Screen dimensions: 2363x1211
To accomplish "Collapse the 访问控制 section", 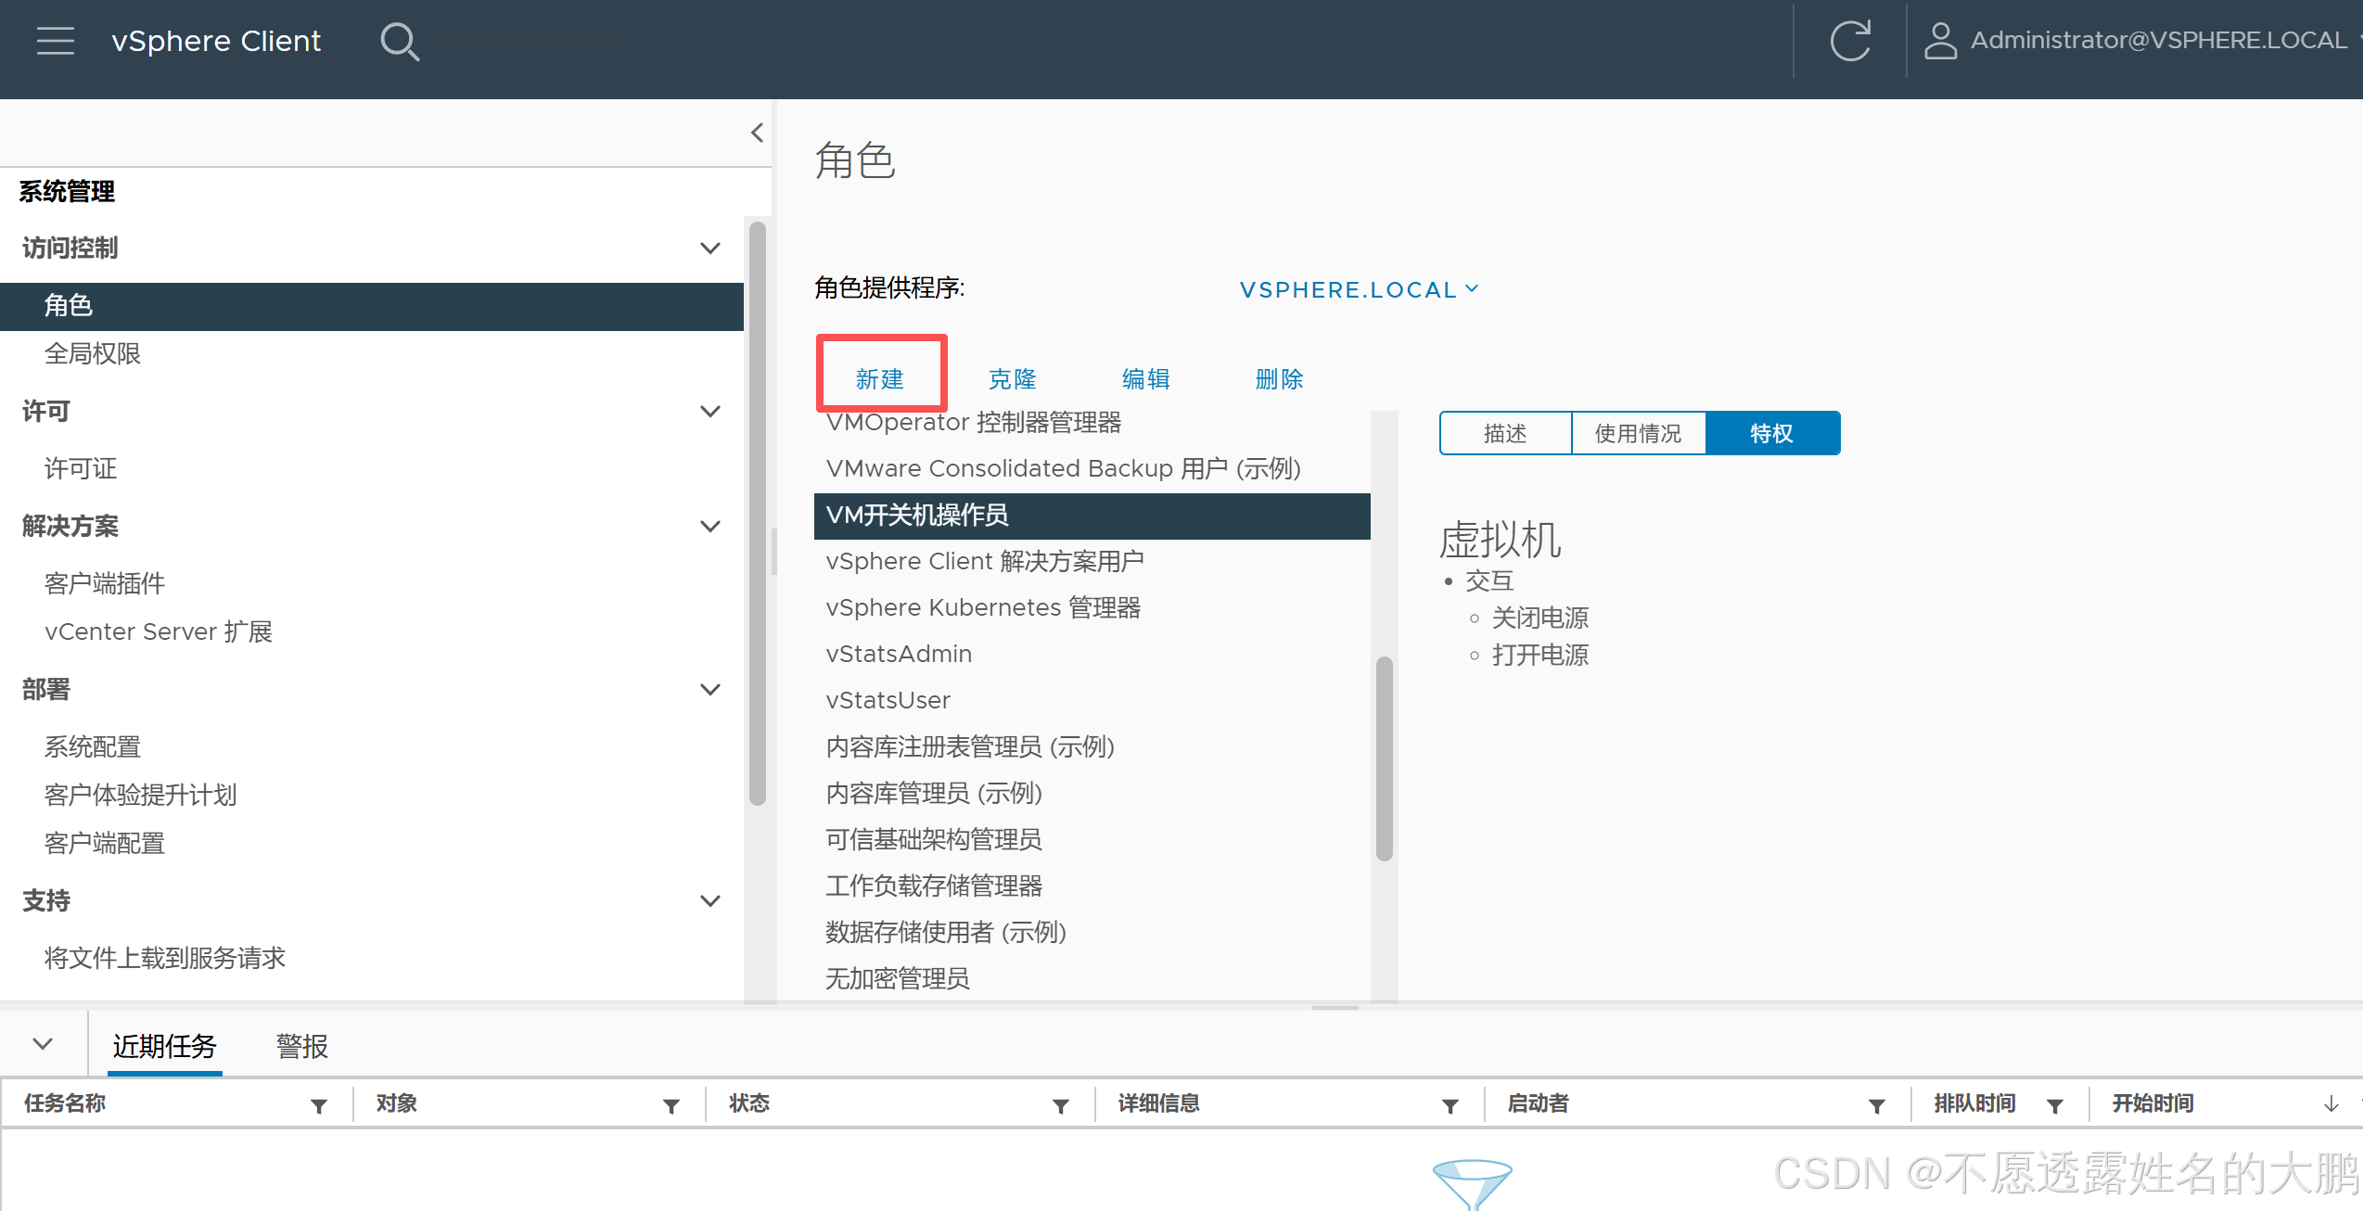I will point(710,248).
